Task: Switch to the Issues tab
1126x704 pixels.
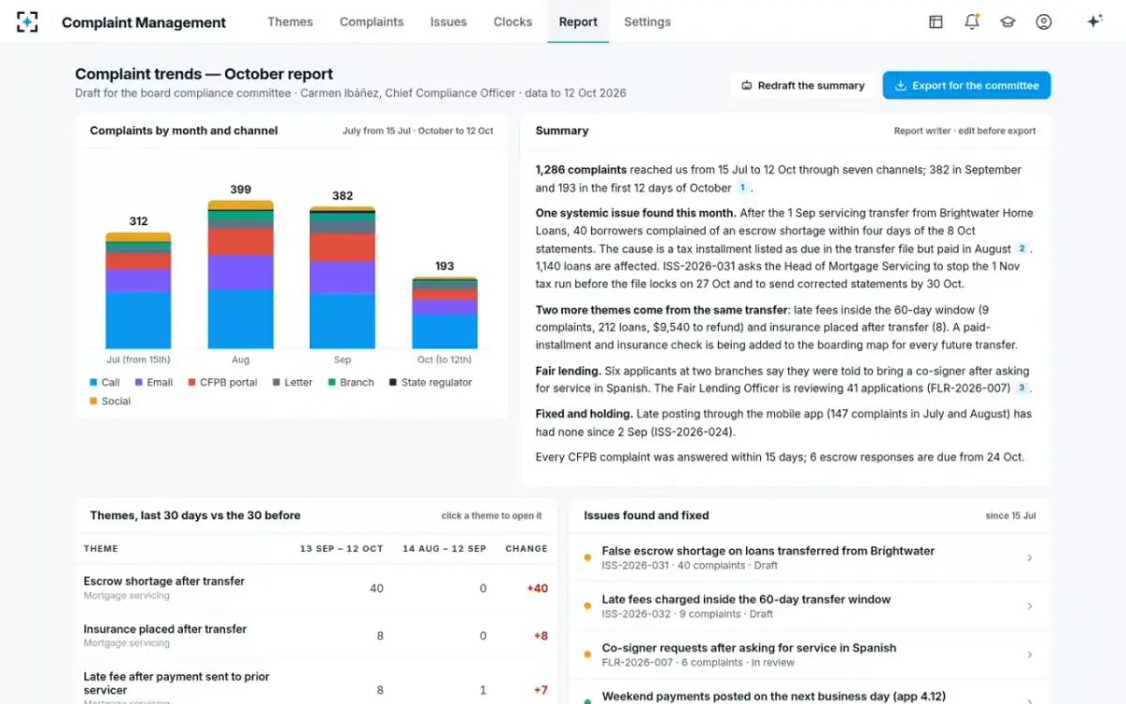Action: pos(449,22)
